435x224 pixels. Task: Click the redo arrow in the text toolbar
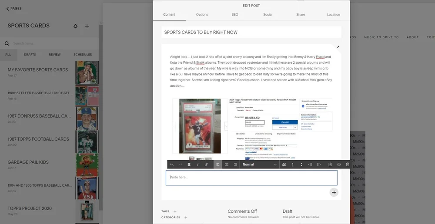tap(181, 165)
